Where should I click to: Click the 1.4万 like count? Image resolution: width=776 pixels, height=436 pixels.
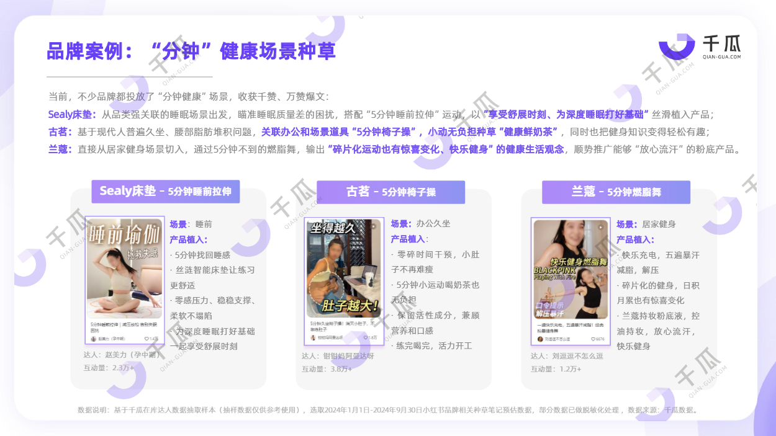pos(154,339)
